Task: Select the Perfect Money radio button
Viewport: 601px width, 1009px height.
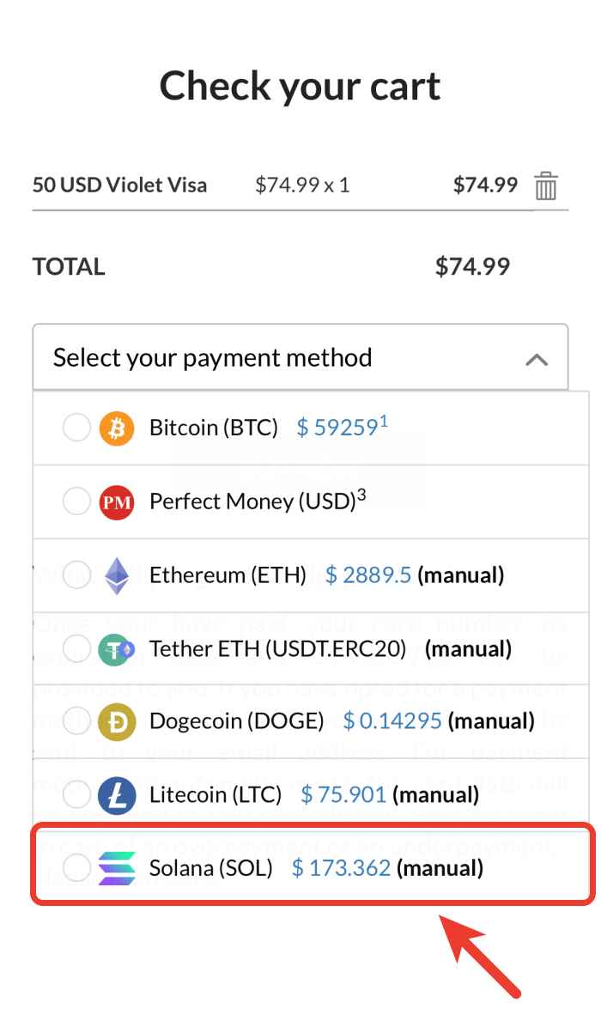Action: 76,501
